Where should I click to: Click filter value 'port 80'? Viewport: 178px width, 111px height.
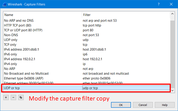coord(88,30)
